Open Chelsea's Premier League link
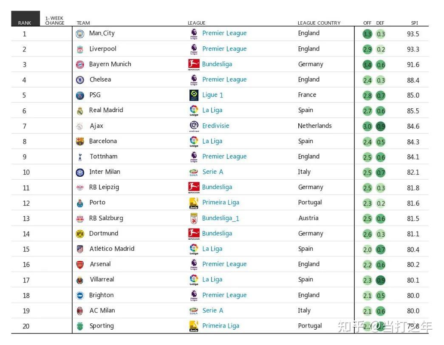Screen dimensions: 444x345 tap(224, 79)
